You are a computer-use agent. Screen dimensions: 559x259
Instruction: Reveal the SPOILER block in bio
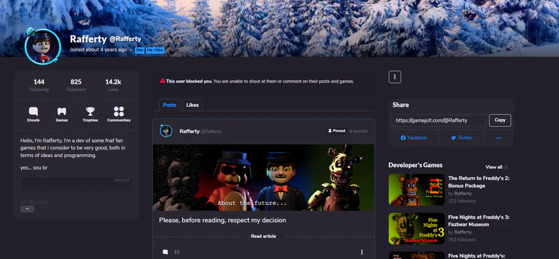tap(76, 184)
